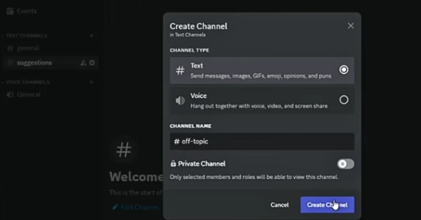Click the Create Channel button
Viewport: 421px width, 220px height.
(x=327, y=205)
